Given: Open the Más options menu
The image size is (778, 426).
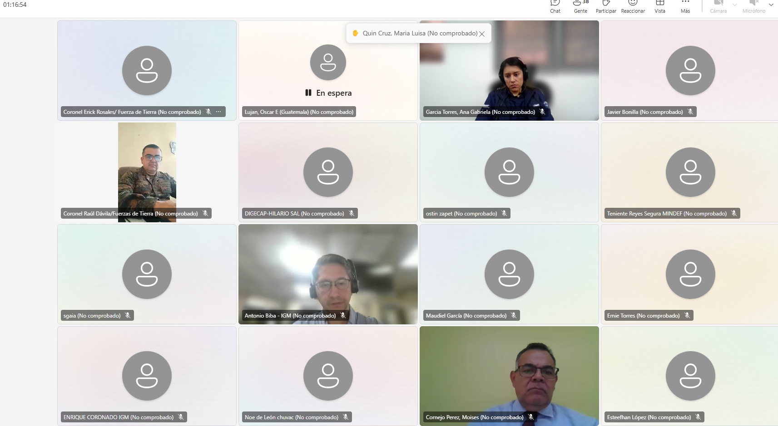Looking at the screenshot, I should (x=685, y=6).
